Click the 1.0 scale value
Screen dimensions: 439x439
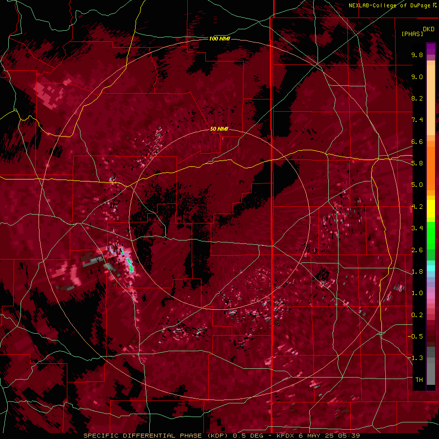point(417,293)
